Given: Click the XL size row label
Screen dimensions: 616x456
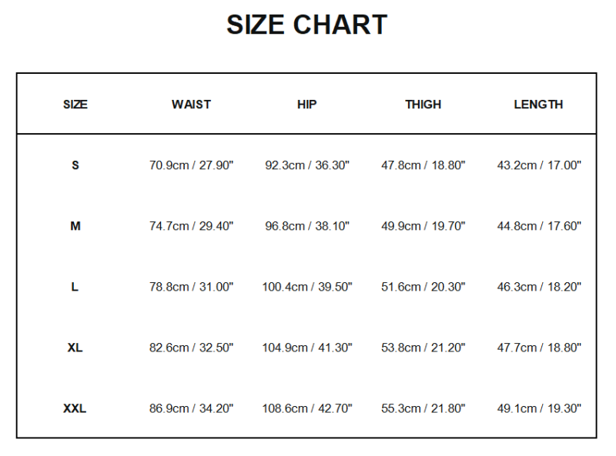Looking at the screenshot, I should [75, 348].
